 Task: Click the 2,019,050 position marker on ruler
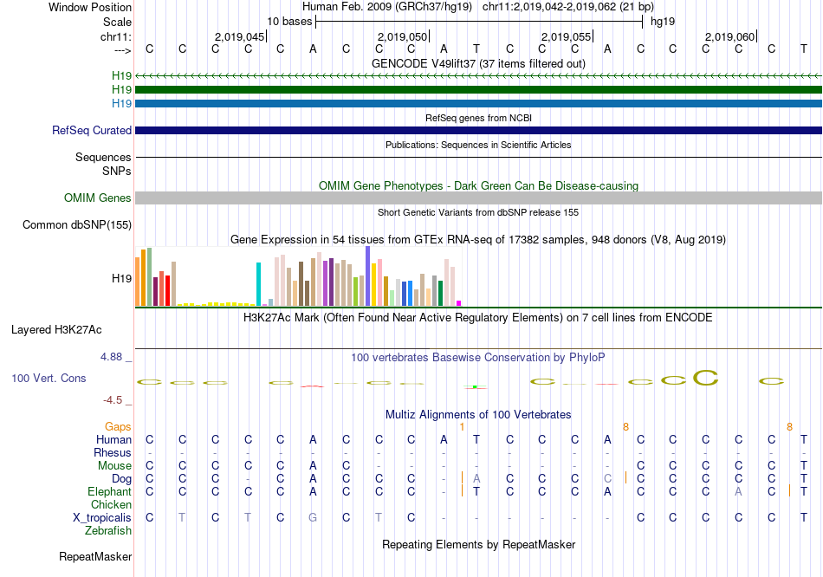point(403,36)
